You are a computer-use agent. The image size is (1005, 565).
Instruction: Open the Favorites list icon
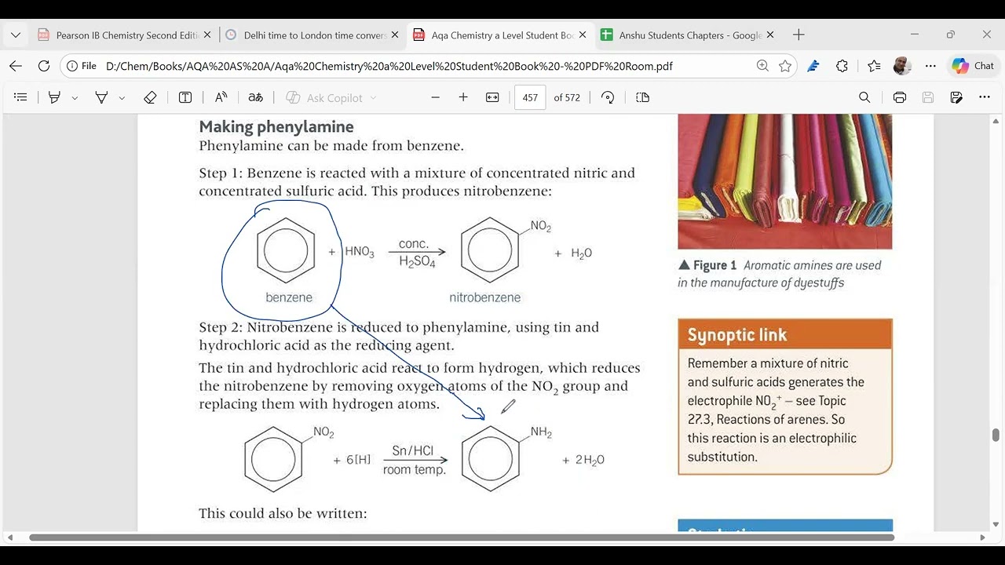[x=874, y=66]
